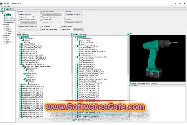187x125 pixels.
Task: Click the Open file toolbar icon
Action: (4, 9)
